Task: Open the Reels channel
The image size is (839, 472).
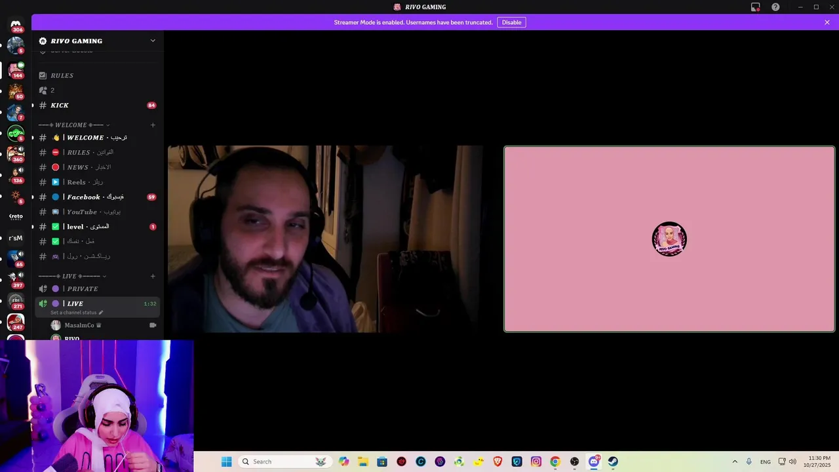Action: click(98, 182)
